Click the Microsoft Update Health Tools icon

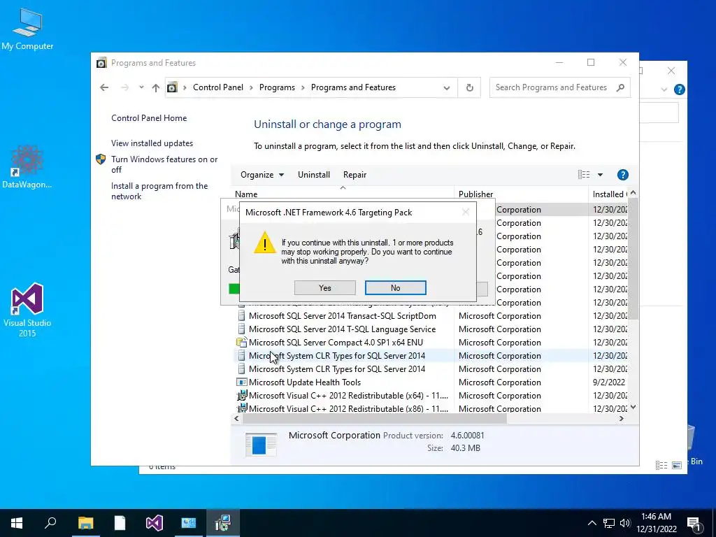[x=241, y=382]
